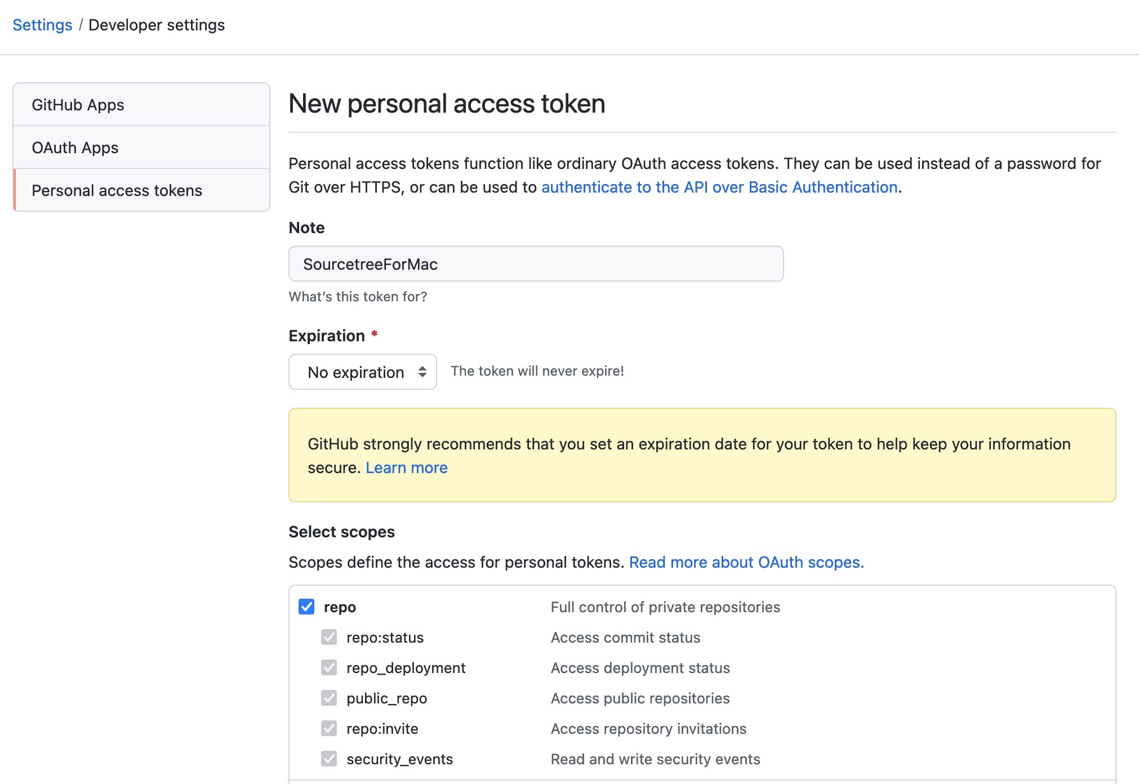1139x784 pixels.
Task: Toggle the security_events checkbox
Action: [x=329, y=759]
